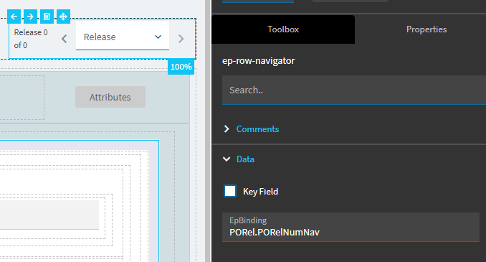Image resolution: width=486 pixels, height=262 pixels.
Task: Click the gray input field in canvas
Action: pyautogui.click(x=49, y=215)
